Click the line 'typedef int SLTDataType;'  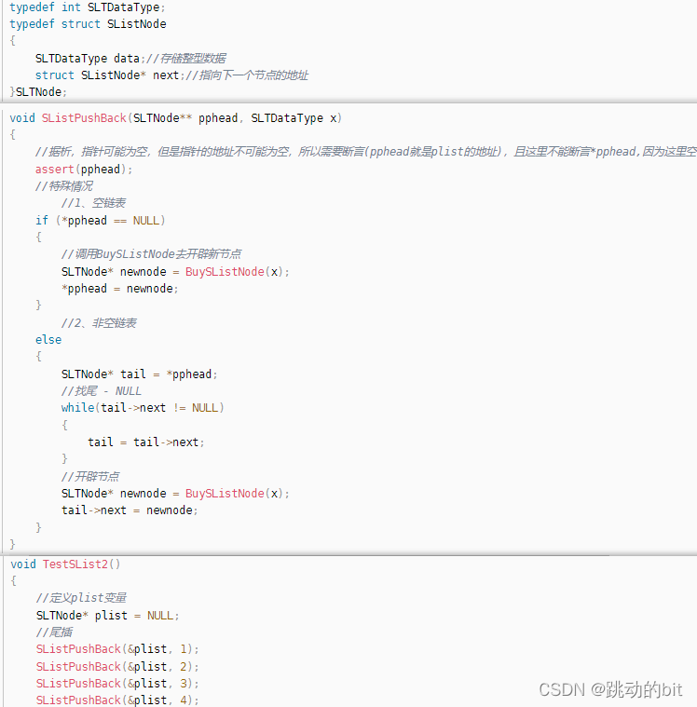88,7
